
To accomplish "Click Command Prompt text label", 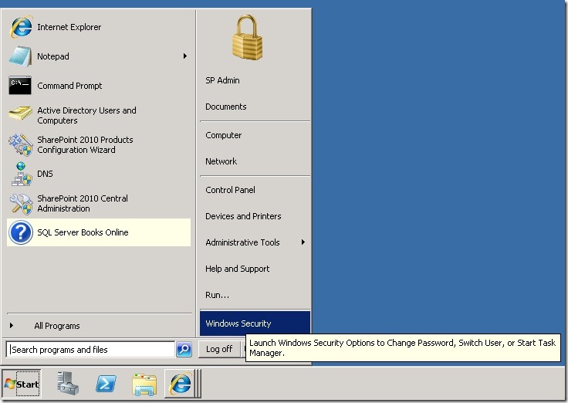I will pyautogui.click(x=69, y=86).
